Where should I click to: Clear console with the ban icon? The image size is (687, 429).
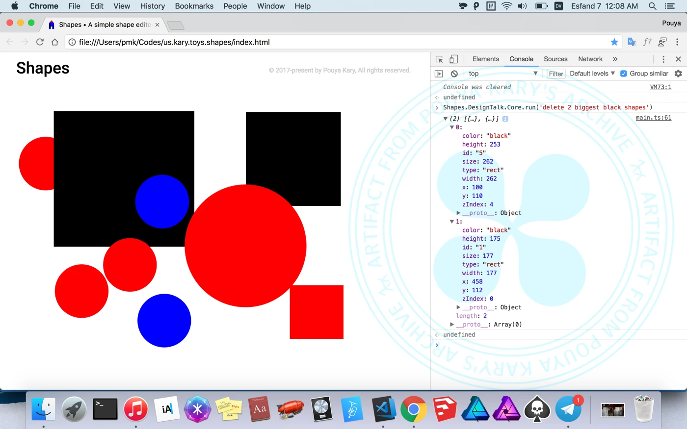454,74
